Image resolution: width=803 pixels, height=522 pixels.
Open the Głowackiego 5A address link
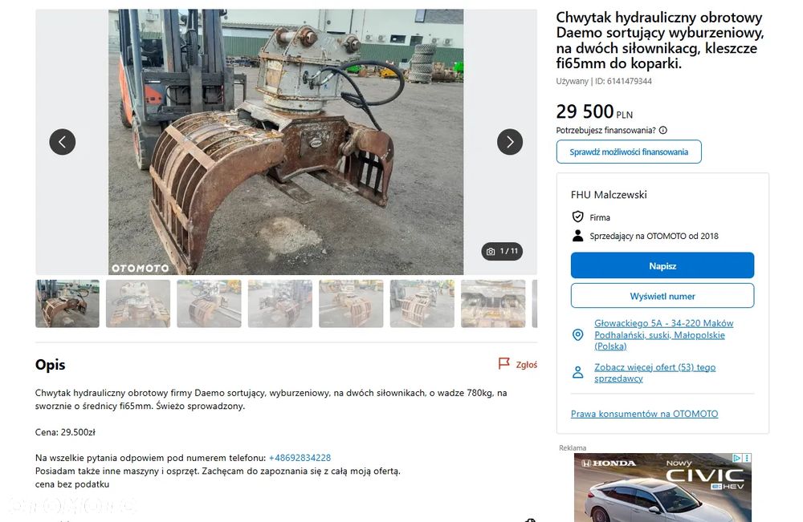tap(664, 335)
